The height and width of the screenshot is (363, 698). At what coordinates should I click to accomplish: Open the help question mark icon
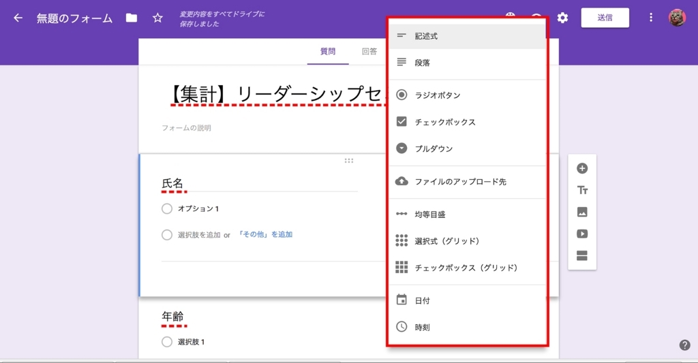pos(684,345)
